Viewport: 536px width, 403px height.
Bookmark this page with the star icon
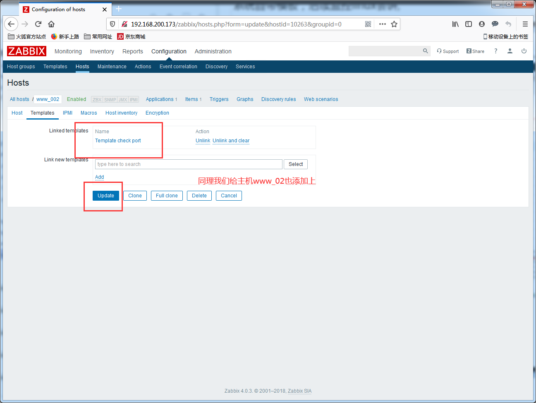394,24
